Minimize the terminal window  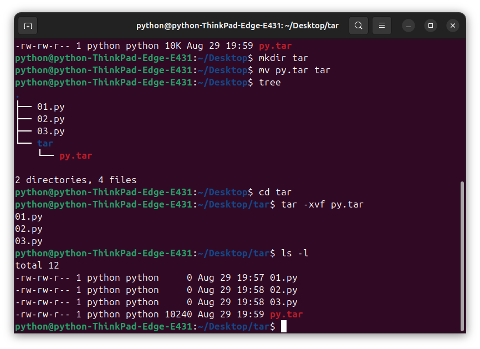(408, 26)
